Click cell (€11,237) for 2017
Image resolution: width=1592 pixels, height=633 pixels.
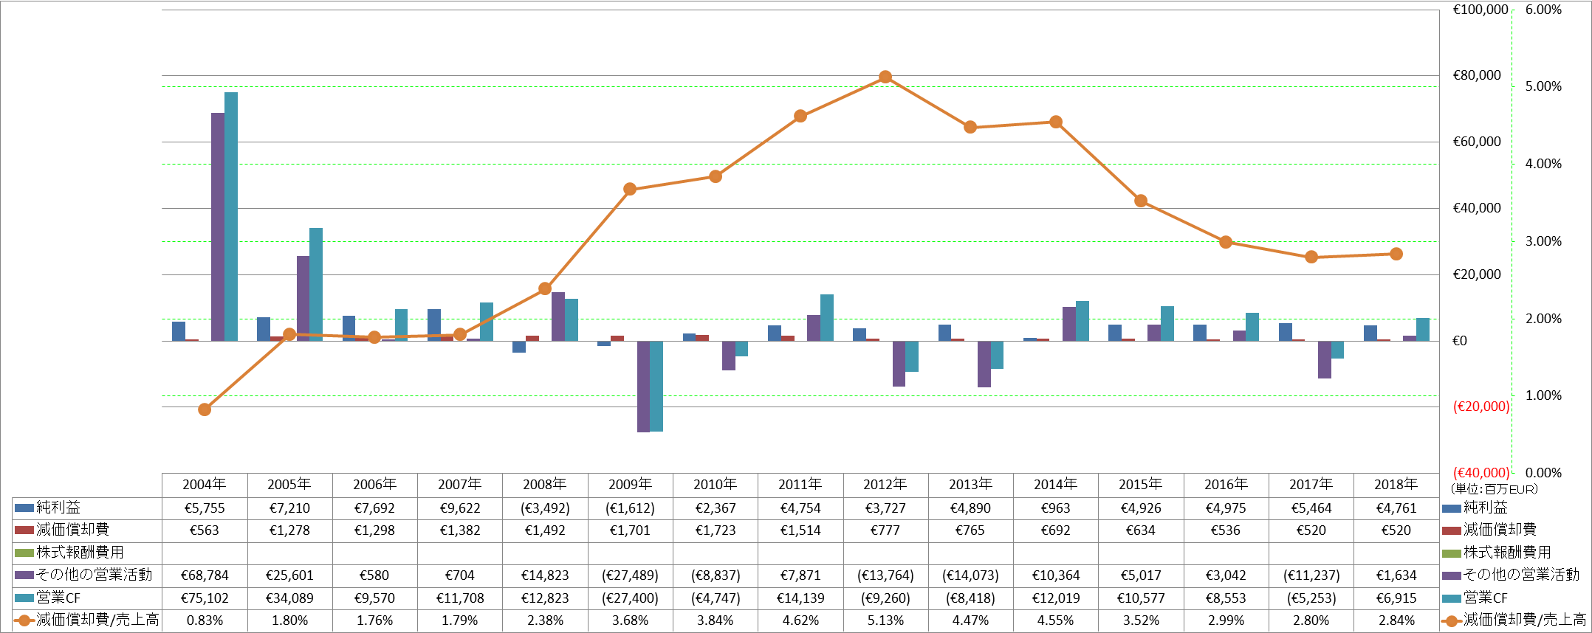(x=1311, y=575)
